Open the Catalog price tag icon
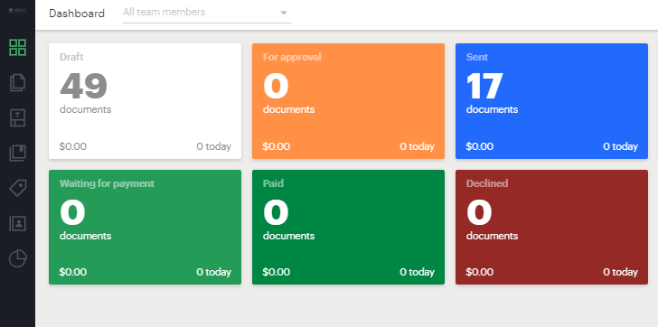 (x=18, y=188)
